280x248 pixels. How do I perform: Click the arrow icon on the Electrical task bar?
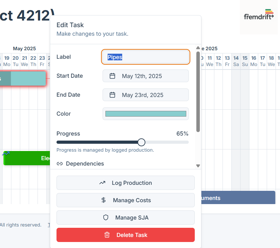tap(6, 154)
